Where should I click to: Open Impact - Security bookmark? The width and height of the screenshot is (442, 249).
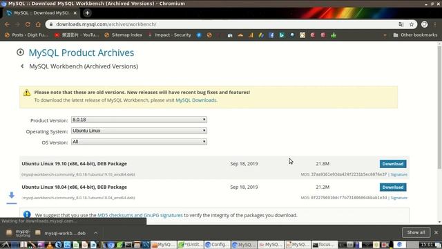(170, 35)
